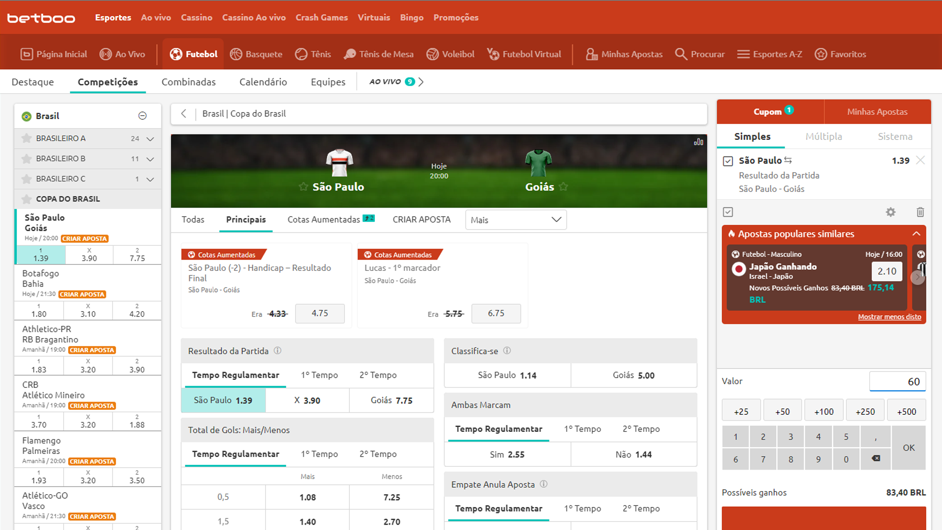Click the swap arrows icon beside São Paulo in coupon
Viewport: 942px width, 530px height.
[x=788, y=160]
